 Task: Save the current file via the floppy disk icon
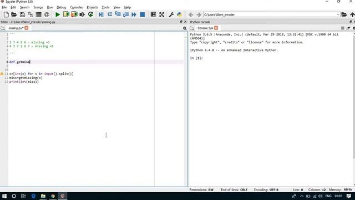click(22, 14)
